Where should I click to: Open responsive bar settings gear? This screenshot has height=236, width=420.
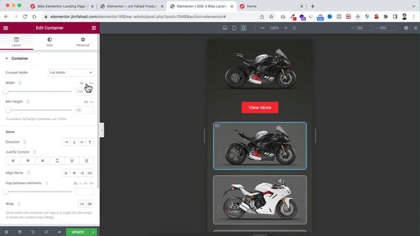(406, 28)
